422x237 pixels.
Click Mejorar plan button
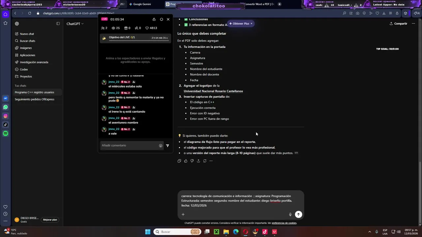50,220
